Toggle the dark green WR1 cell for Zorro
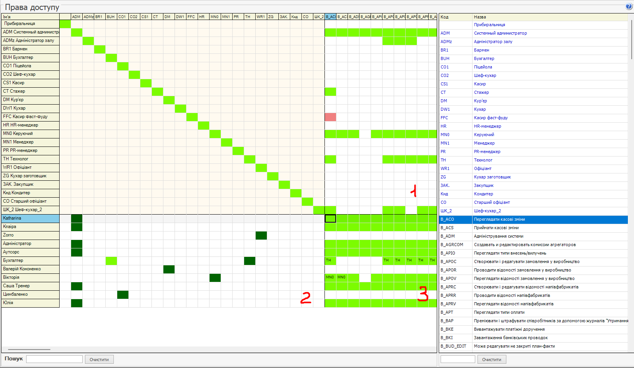This screenshot has height=368, width=634. pos(261,235)
